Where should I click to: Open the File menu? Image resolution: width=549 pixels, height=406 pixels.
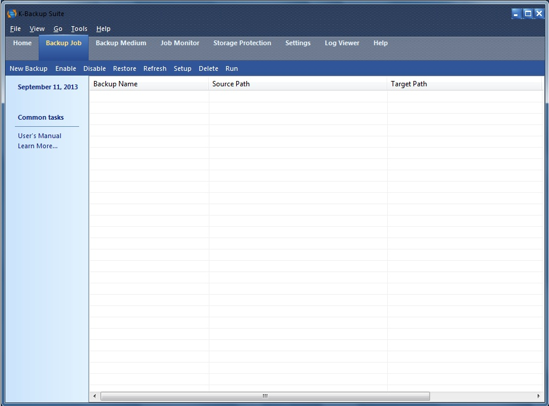(15, 29)
